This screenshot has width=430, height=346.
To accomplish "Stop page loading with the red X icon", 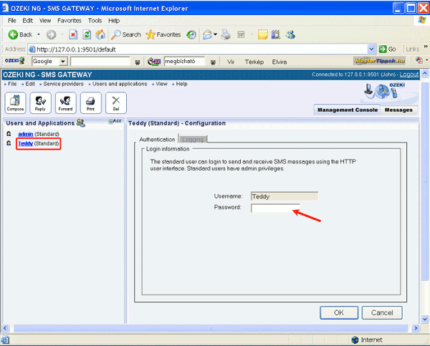I will click(x=73, y=34).
